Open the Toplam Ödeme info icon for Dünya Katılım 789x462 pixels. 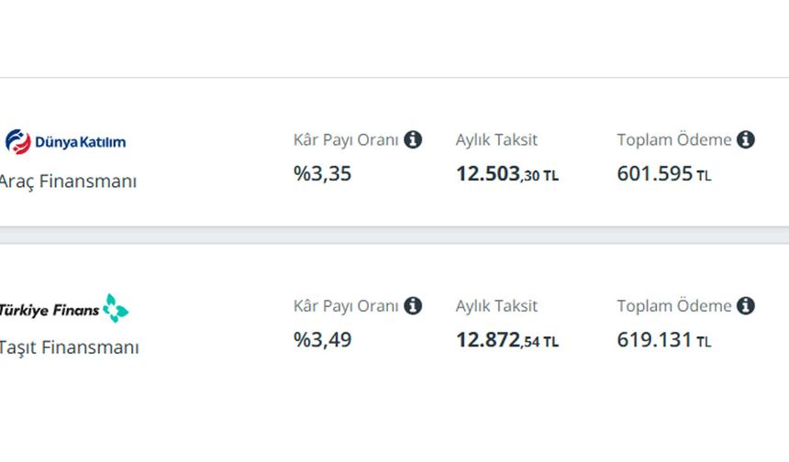tap(745, 139)
